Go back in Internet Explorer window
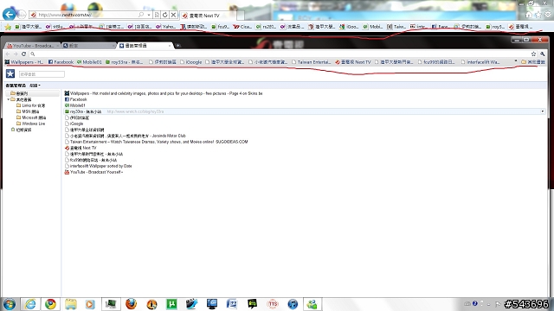Screen dimensions: 554x311 tap(10, 14)
